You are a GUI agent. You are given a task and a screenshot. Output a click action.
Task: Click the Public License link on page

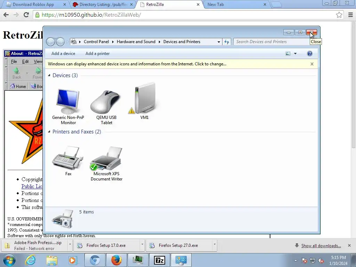(x=32, y=186)
